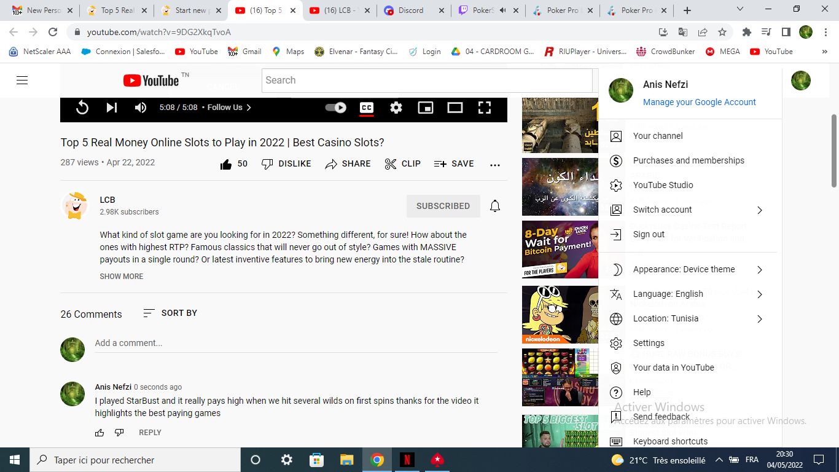Viewport: 839px width, 472px height.
Task: Expand description with SHOW MORE
Action: (122, 277)
